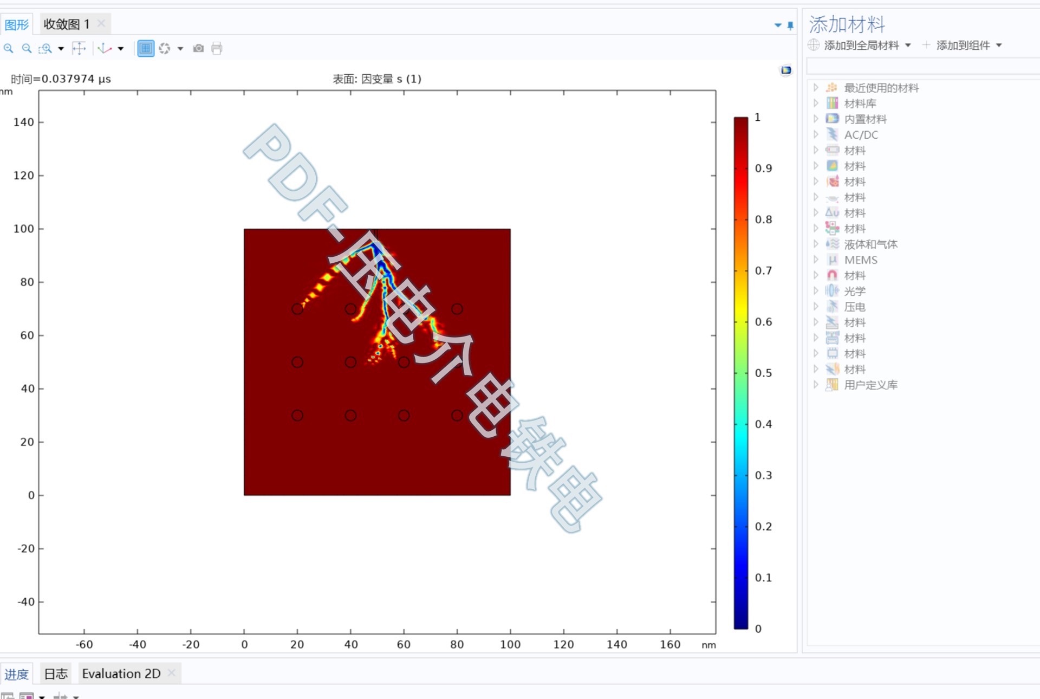This screenshot has width=1040, height=699.
Task: Click the zoom in icon
Action: click(9, 49)
